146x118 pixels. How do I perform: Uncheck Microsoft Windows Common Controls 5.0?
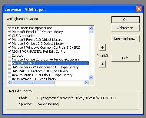[9, 48]
